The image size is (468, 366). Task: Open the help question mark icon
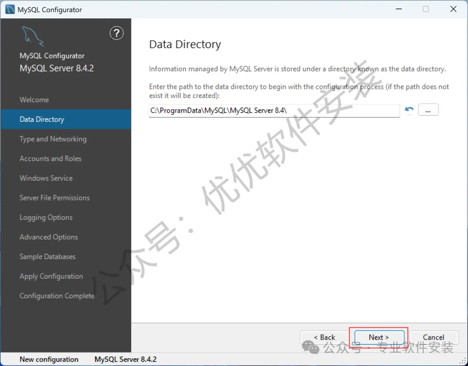117,33
